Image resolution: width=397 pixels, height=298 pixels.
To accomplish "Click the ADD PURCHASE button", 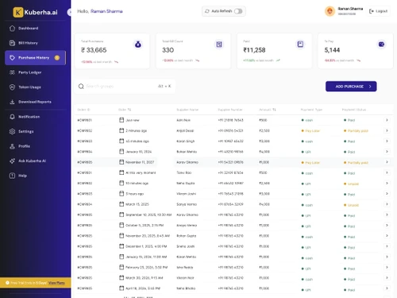I will point(351,87).
